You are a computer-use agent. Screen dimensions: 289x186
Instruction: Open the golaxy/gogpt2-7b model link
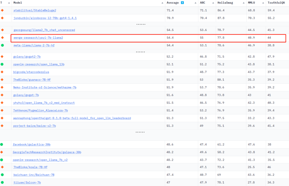pyautogui.click(x=27, y=57)
